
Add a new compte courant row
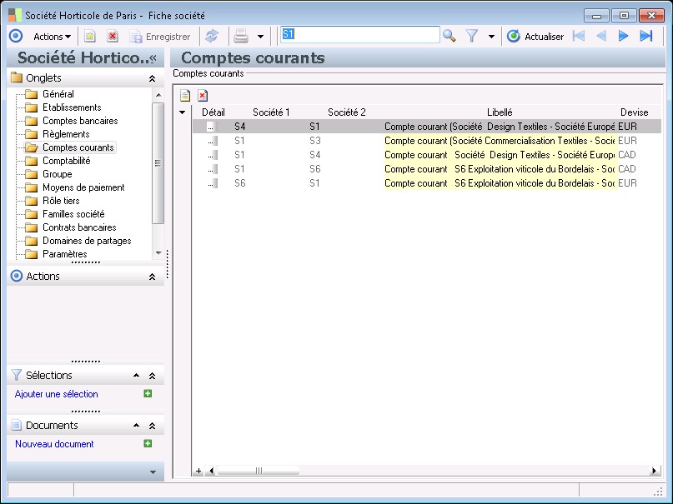point(185,95)
